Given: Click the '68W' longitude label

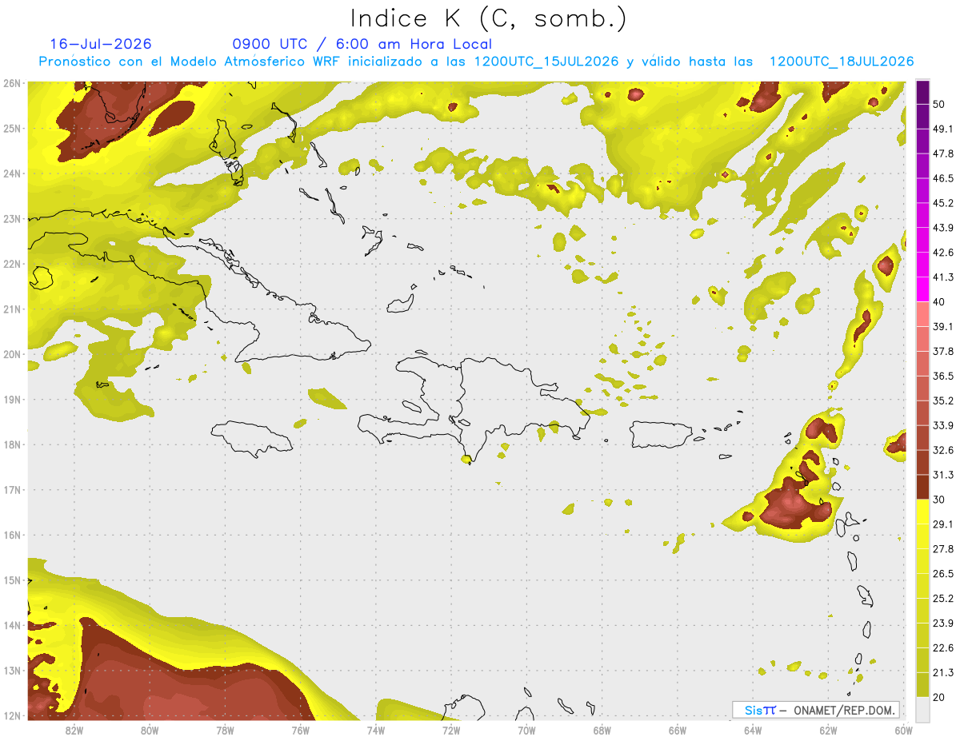Looking at the screenshot, I should tap(602, 730).
